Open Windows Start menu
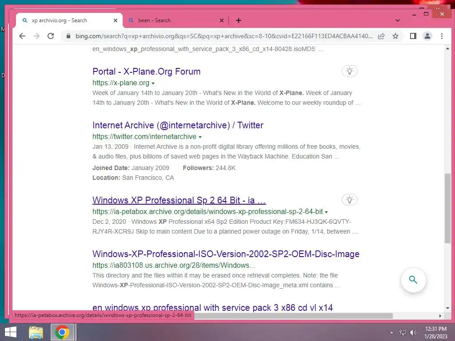Image resolution: width=455 pixels, height=341 pixels. (11, 332)
